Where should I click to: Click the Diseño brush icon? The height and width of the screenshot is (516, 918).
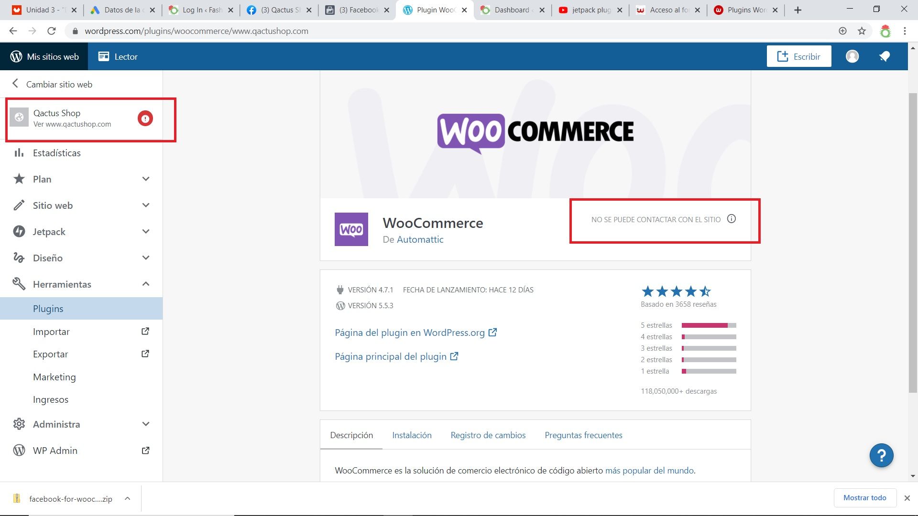pos(19,258)
